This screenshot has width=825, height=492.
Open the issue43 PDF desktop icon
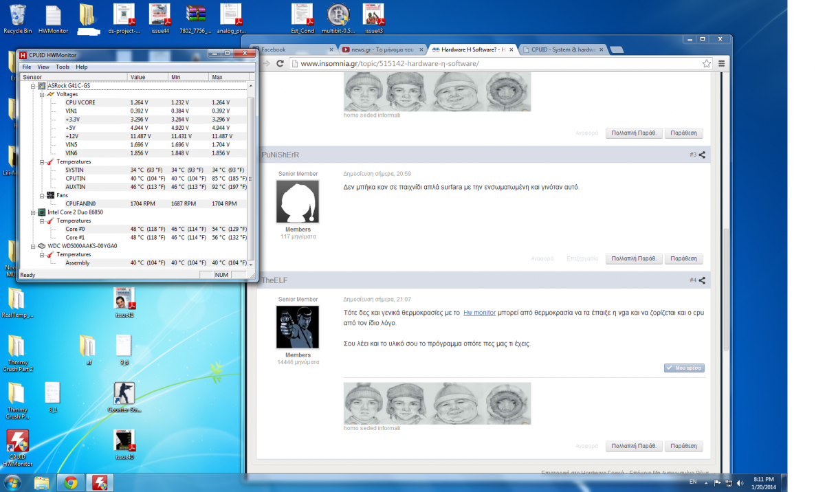tap(374, 19)
